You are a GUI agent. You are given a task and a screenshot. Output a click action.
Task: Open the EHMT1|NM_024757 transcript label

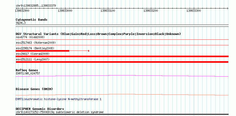(28, 73)
